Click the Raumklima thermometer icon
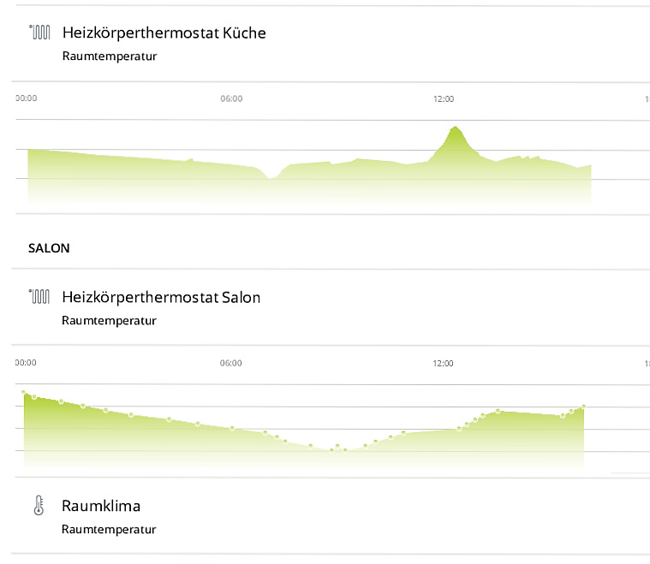The width and height of the screenshot is (650, 564). tap(39, 506)
